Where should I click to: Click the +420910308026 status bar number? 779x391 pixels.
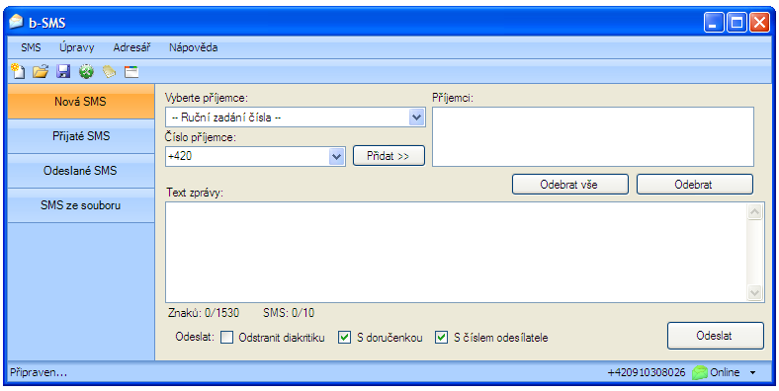646,372
